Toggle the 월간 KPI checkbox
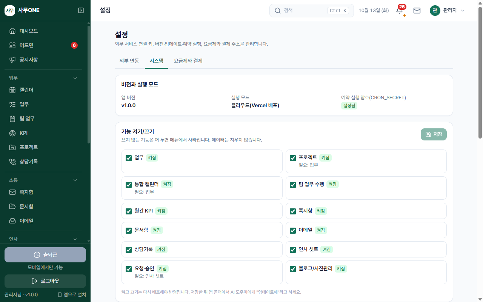 point(129,211)
